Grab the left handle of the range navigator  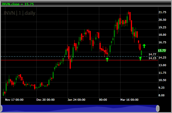coord(1,108)
